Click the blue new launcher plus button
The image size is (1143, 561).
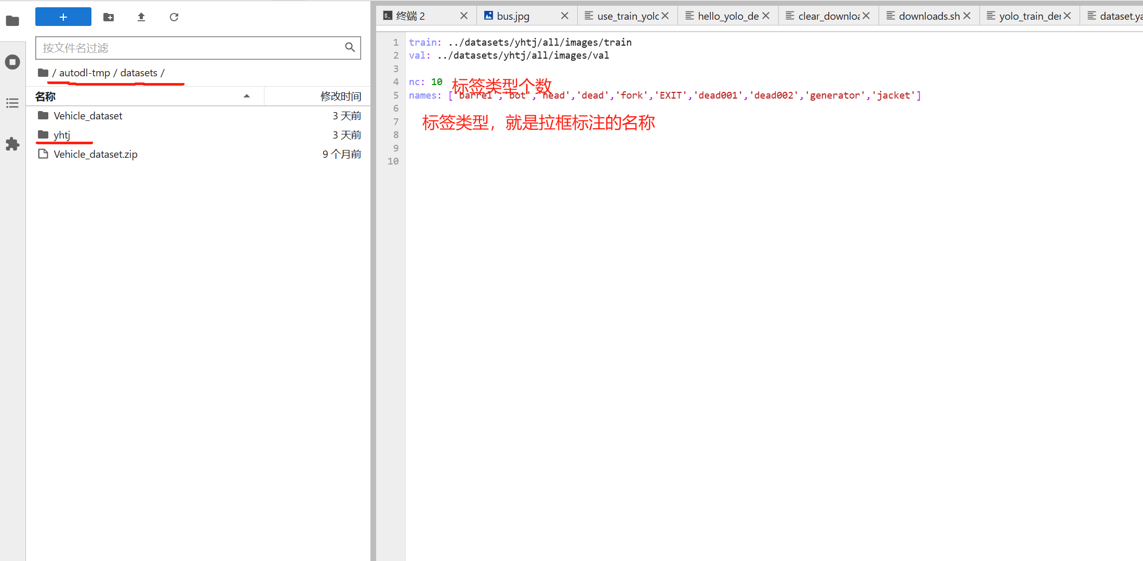pyautogui.click(x=63, y=17)
